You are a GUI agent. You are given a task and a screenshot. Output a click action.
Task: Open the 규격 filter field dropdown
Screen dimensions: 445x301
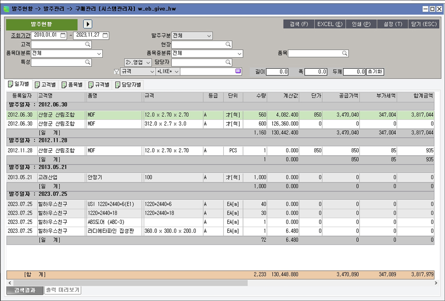point(152,72)
